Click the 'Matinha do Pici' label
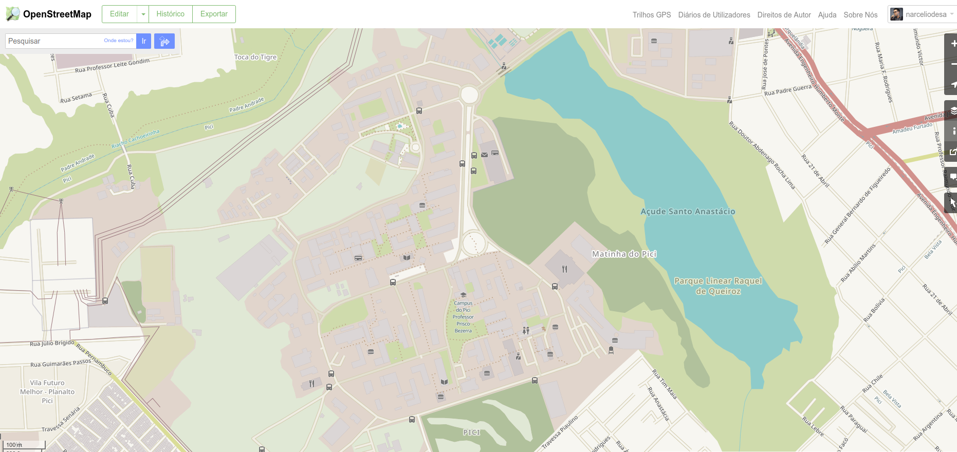Image resolution: width=957 pixels, height=452 pixels. pyautogui.click(x=624, y=254)
